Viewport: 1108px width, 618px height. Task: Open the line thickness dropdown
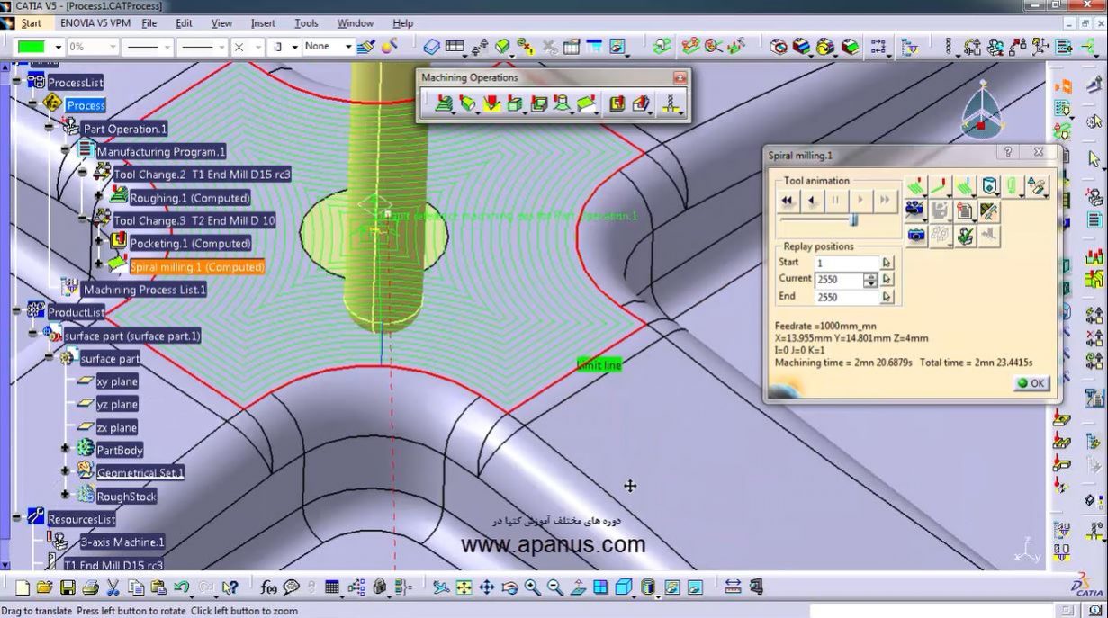click(x=166, y=47)
